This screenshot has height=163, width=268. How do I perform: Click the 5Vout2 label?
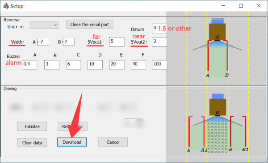tap(139, 42)
